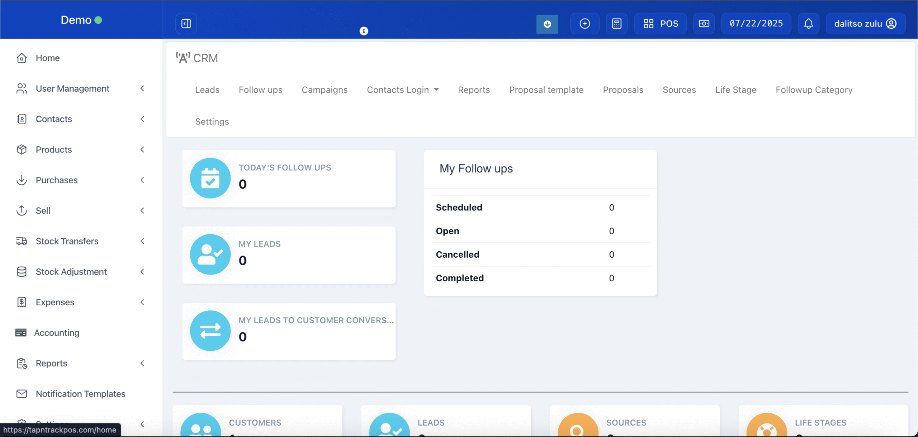918x437 pixels.
Task: Open the calculator icon in header
Action: click(x=616, y=24)
